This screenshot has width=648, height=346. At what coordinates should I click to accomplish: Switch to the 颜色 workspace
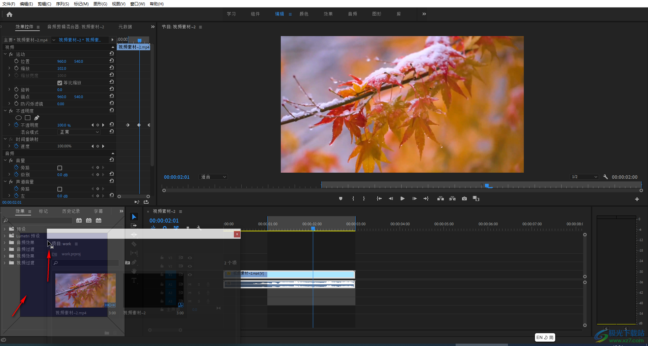coord(304,14)
